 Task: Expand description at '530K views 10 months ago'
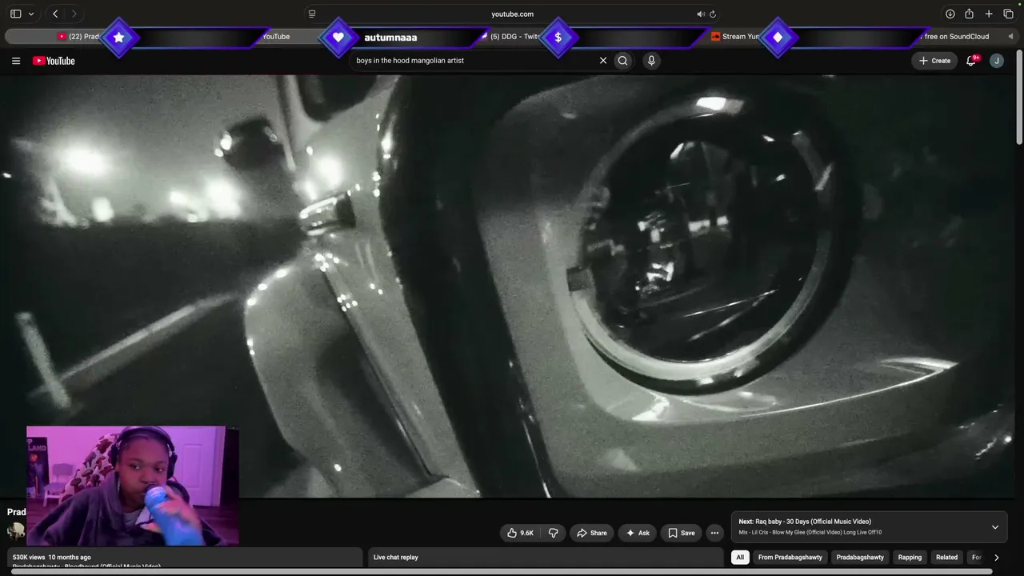pos(52,558)
